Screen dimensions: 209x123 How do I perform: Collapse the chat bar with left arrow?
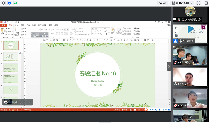coord(30,102)
